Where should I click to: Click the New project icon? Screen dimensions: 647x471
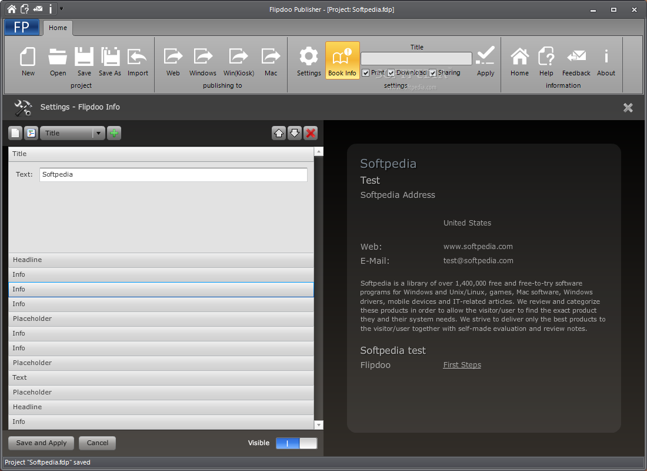click(x=28, y=62)
